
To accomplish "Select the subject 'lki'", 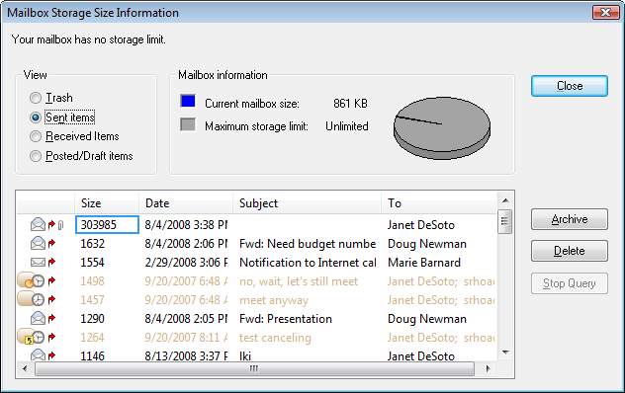I will (x=245, y=355).
